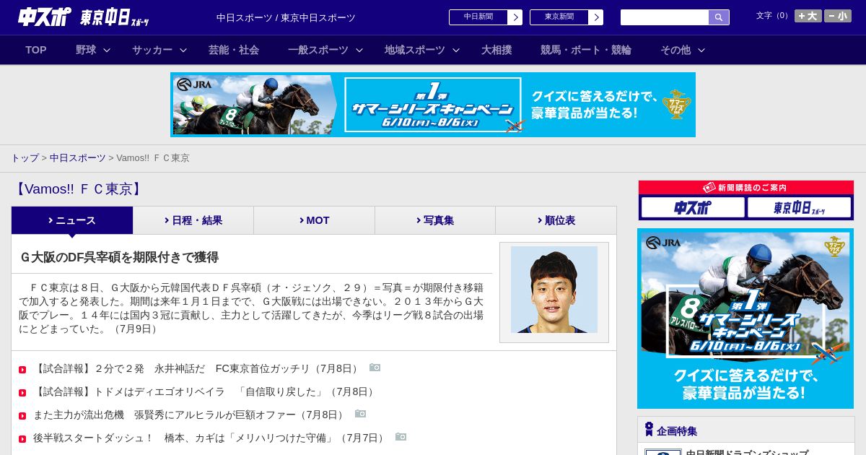Image resolution: width=866 pixels, height=455 pixels.
Task: Decrease text size with 小 button
Action: (838, 16)
